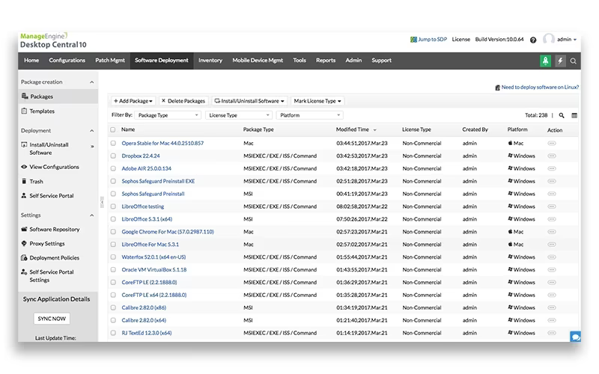The image size is (599, 374).
Task: Click the Templates sidebar icon
Action: 25,111
